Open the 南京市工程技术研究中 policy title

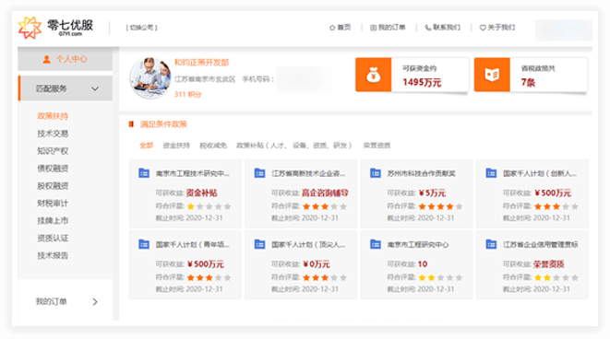193,173
